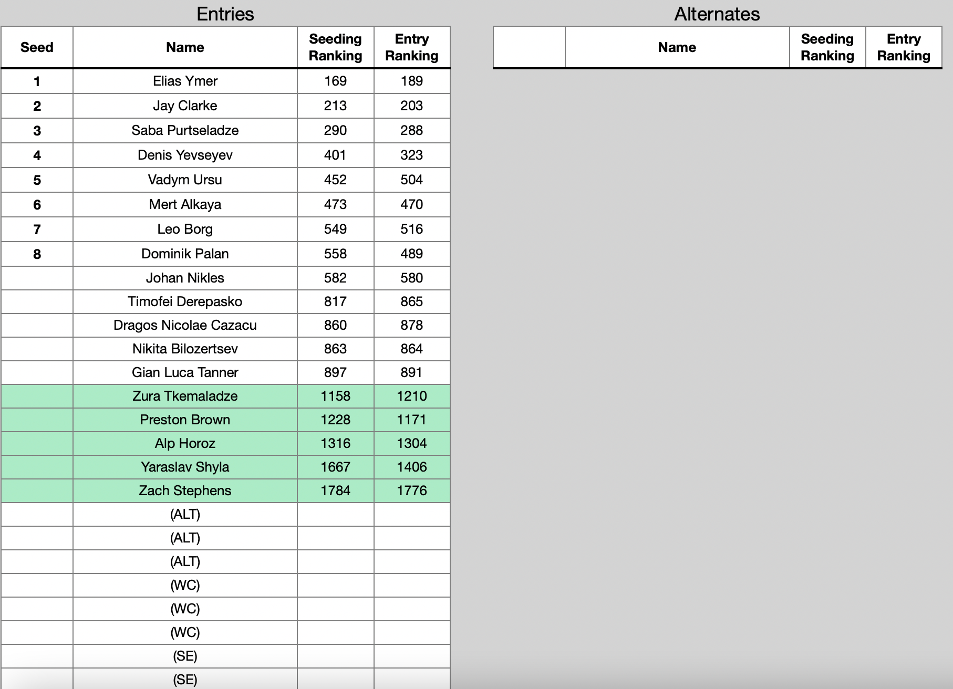The width and height of the screenshot is (953, 689).
Task: Select the Alternates table Name header
Action: click(x=677, y=47)
